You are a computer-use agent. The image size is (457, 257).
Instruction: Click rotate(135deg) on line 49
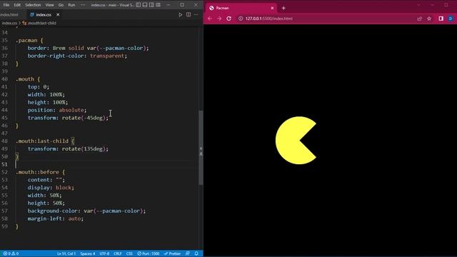(x=84, y=148)
